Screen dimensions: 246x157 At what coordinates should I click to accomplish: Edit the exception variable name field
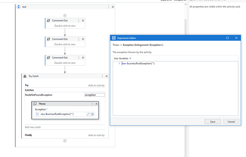click(x=94, y=95)
